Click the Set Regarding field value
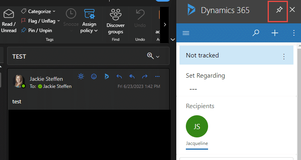This screenshot has height=160, width=301. (x=193, y=89)
